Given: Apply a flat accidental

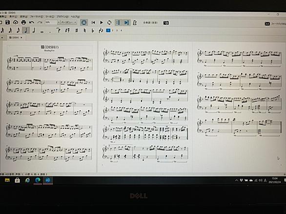Looking at the screenshot, I should click(x=92, y=30).
